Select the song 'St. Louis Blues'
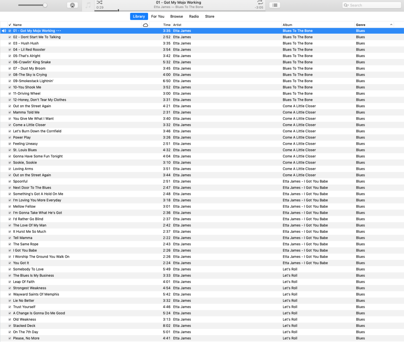Image resolution: width=404 pixels, height=342 pixels. coord(25,150)
